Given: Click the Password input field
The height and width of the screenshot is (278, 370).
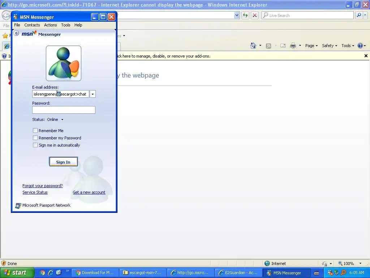Looking at the screenshot, I should pos(64,110).
